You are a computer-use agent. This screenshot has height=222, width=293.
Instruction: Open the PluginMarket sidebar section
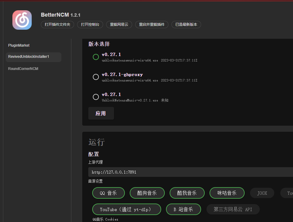tap(19, 45)
